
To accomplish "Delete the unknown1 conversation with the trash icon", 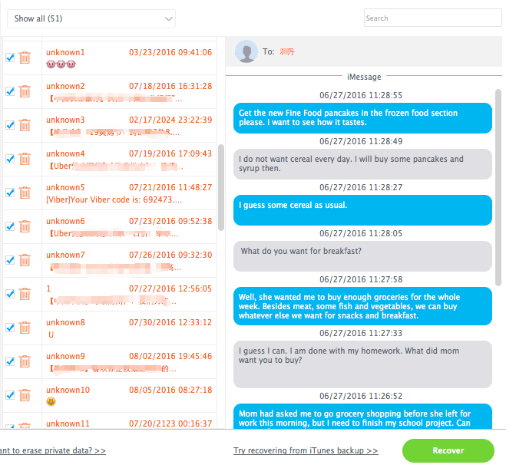I will (x=25, y=58).
